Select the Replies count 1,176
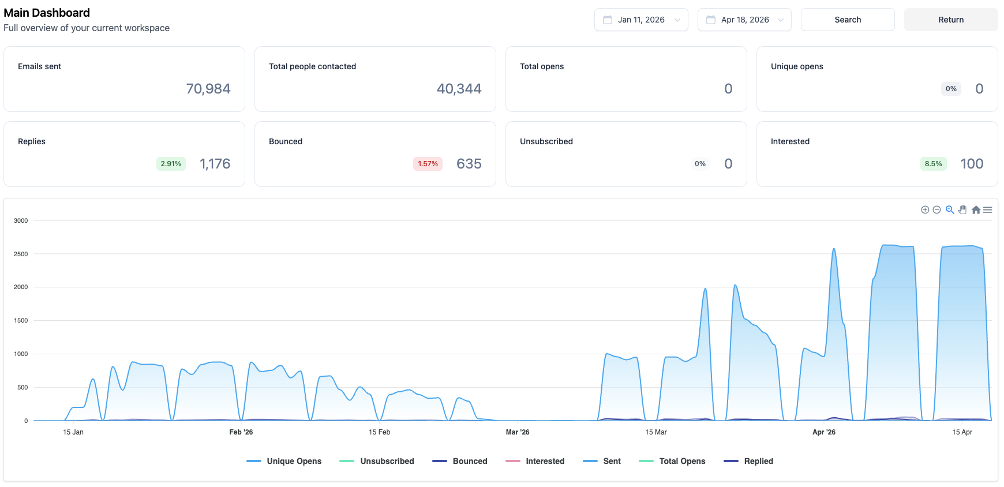This screenshot has height=487, width=1004. click(215, 164)
